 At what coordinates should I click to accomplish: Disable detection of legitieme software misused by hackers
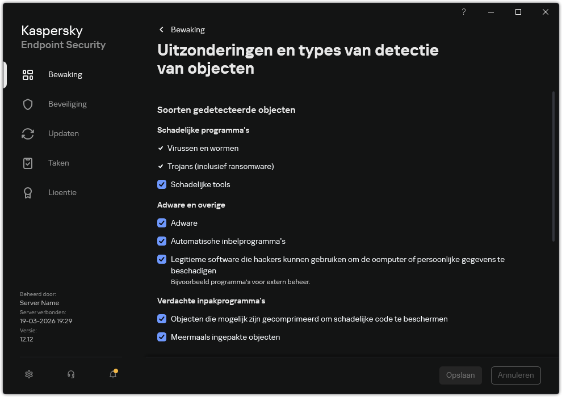tap(162, 260)
